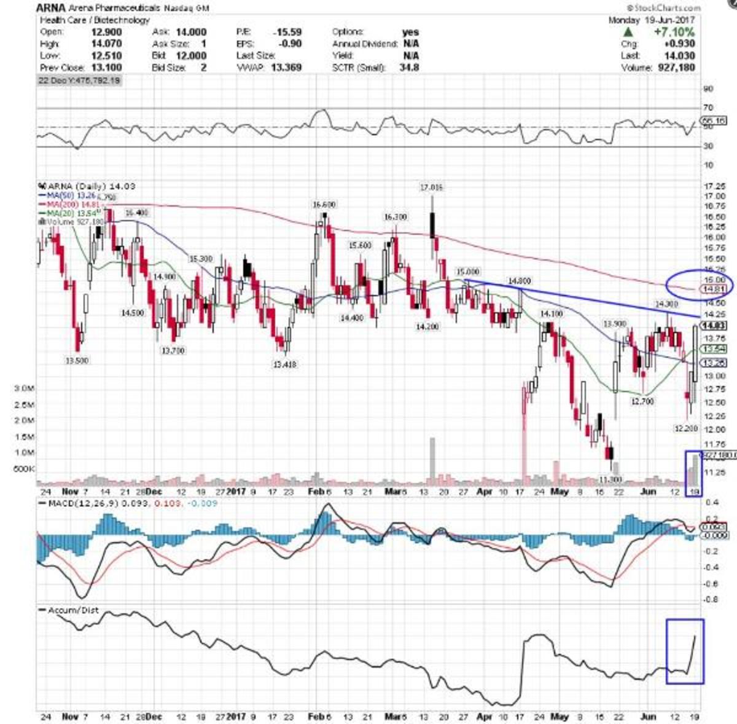This screenshot has width=737, height=724.
Task: Click the Options value yes
Action: pos(410,32)
